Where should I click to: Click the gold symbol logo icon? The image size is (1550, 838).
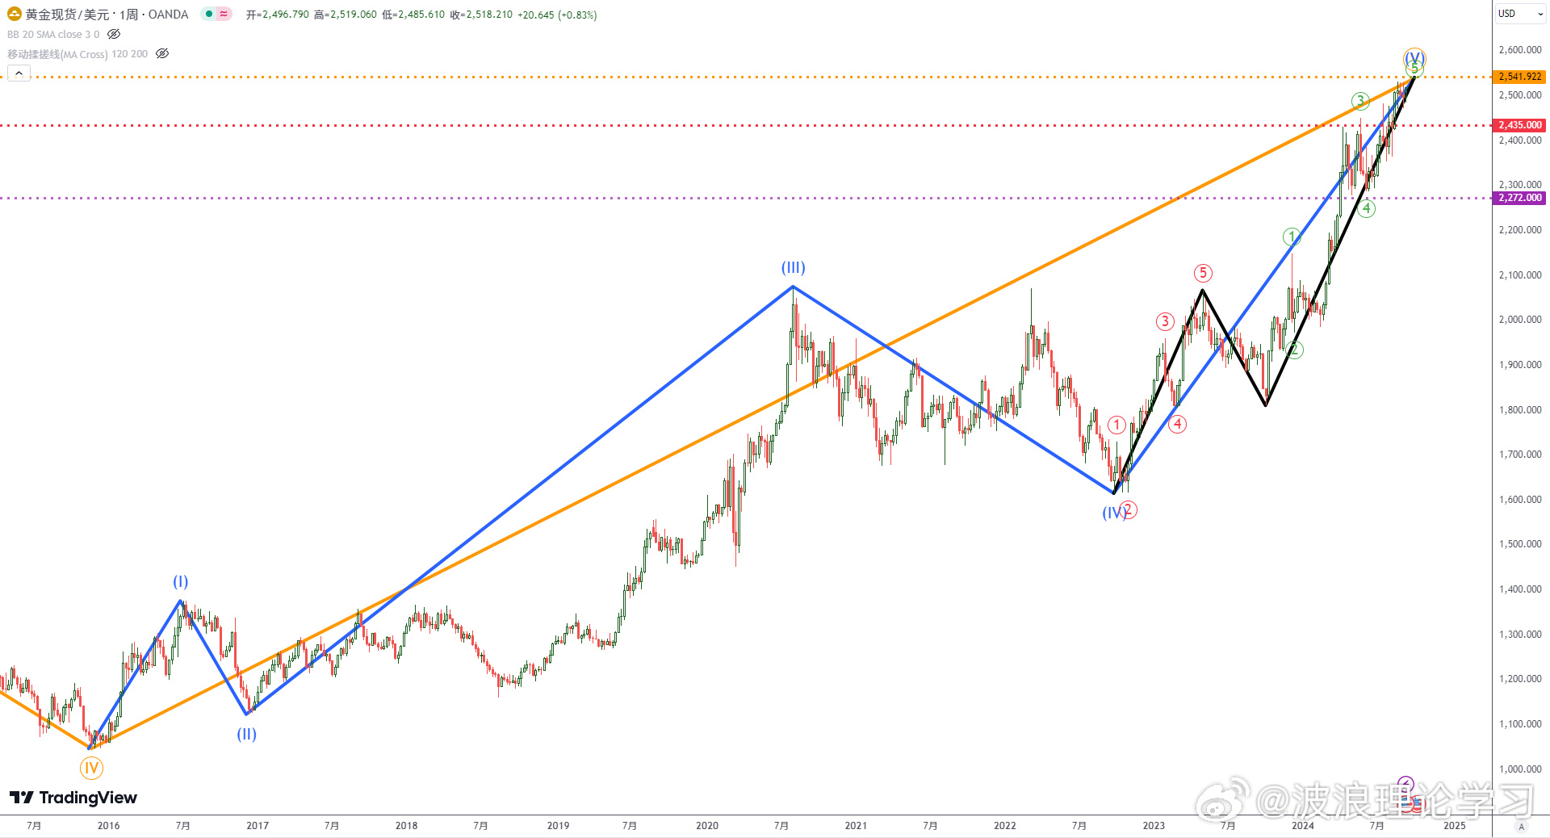tap(15, 14)
